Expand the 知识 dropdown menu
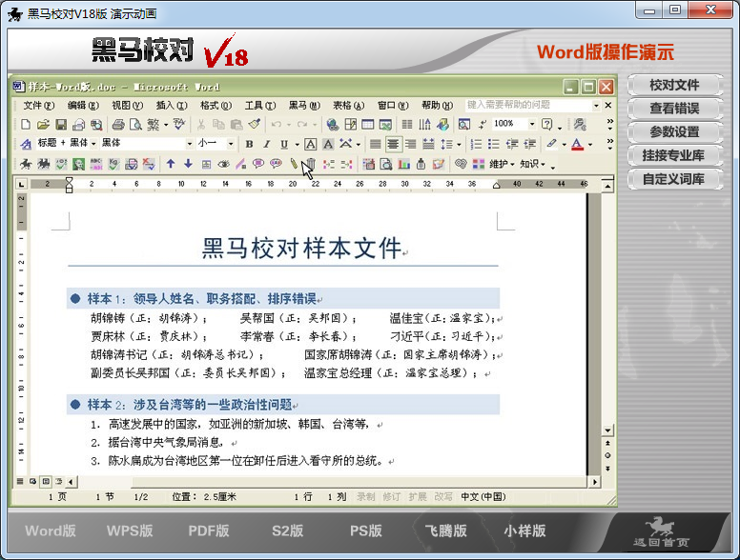This screenshot has height=560, width=740. (532, 164)
